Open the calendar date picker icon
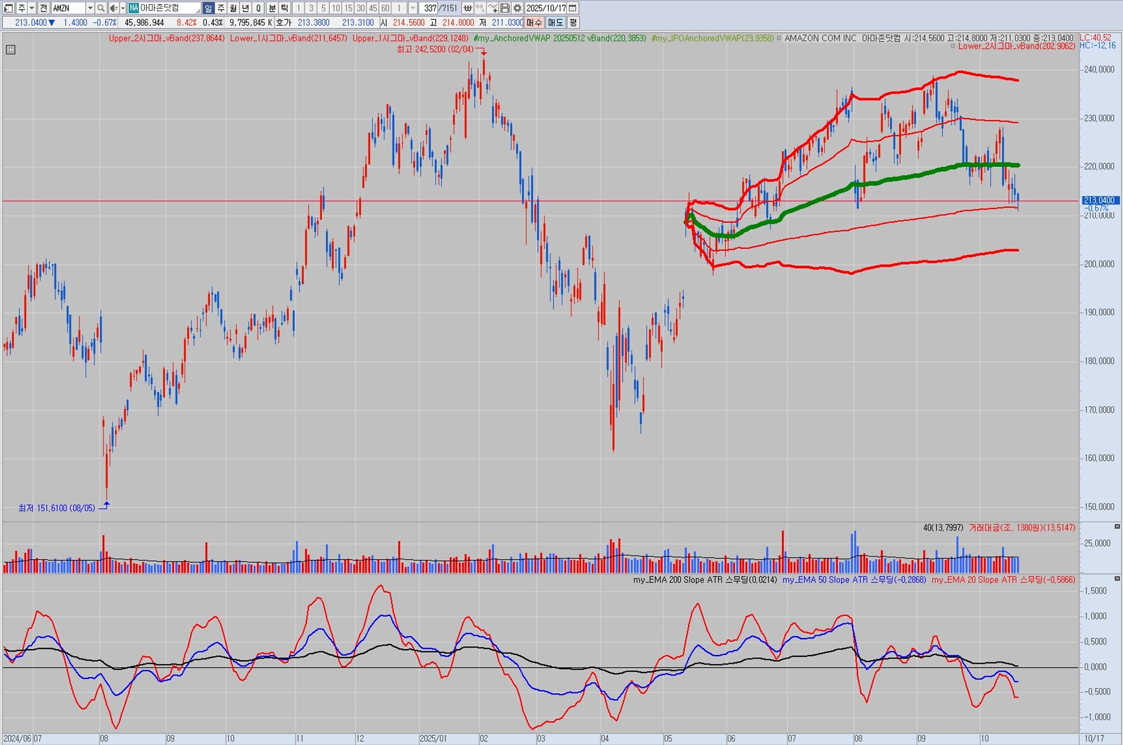1123x745 pixels. (573, 8)
